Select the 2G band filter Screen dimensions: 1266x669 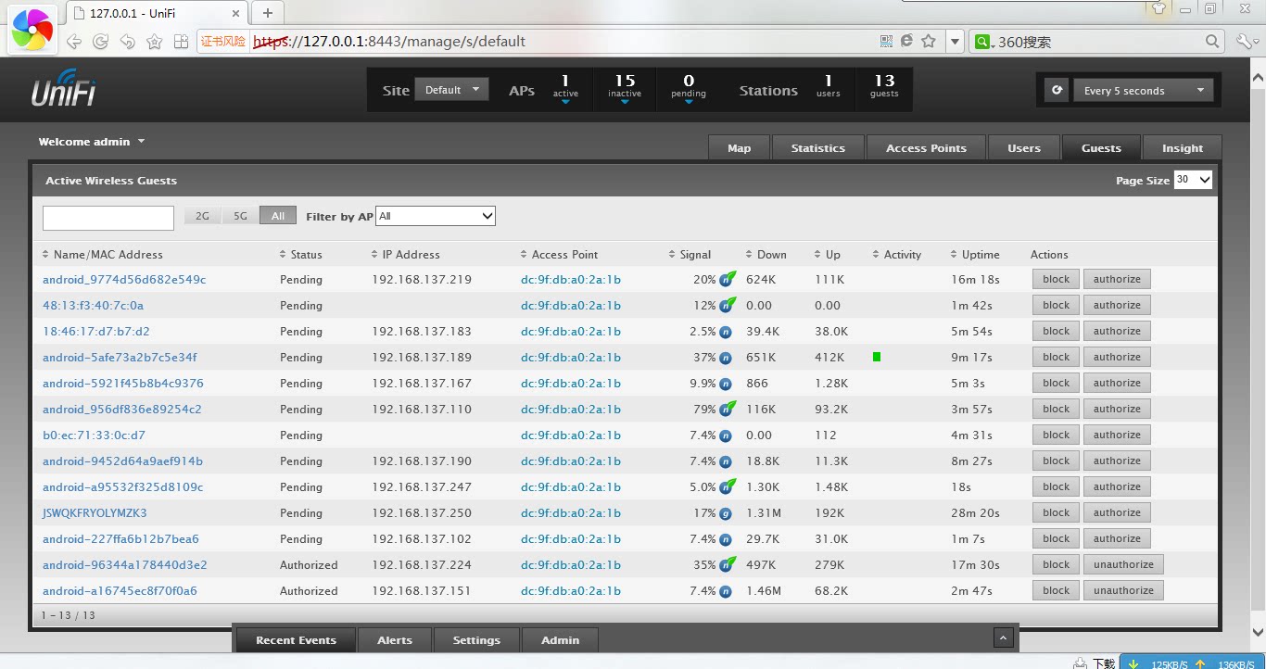[x=202, y=216]
